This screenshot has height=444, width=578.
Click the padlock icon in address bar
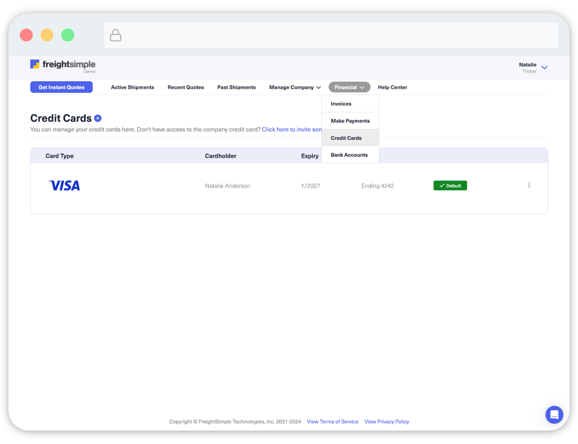tap(116, 35)
